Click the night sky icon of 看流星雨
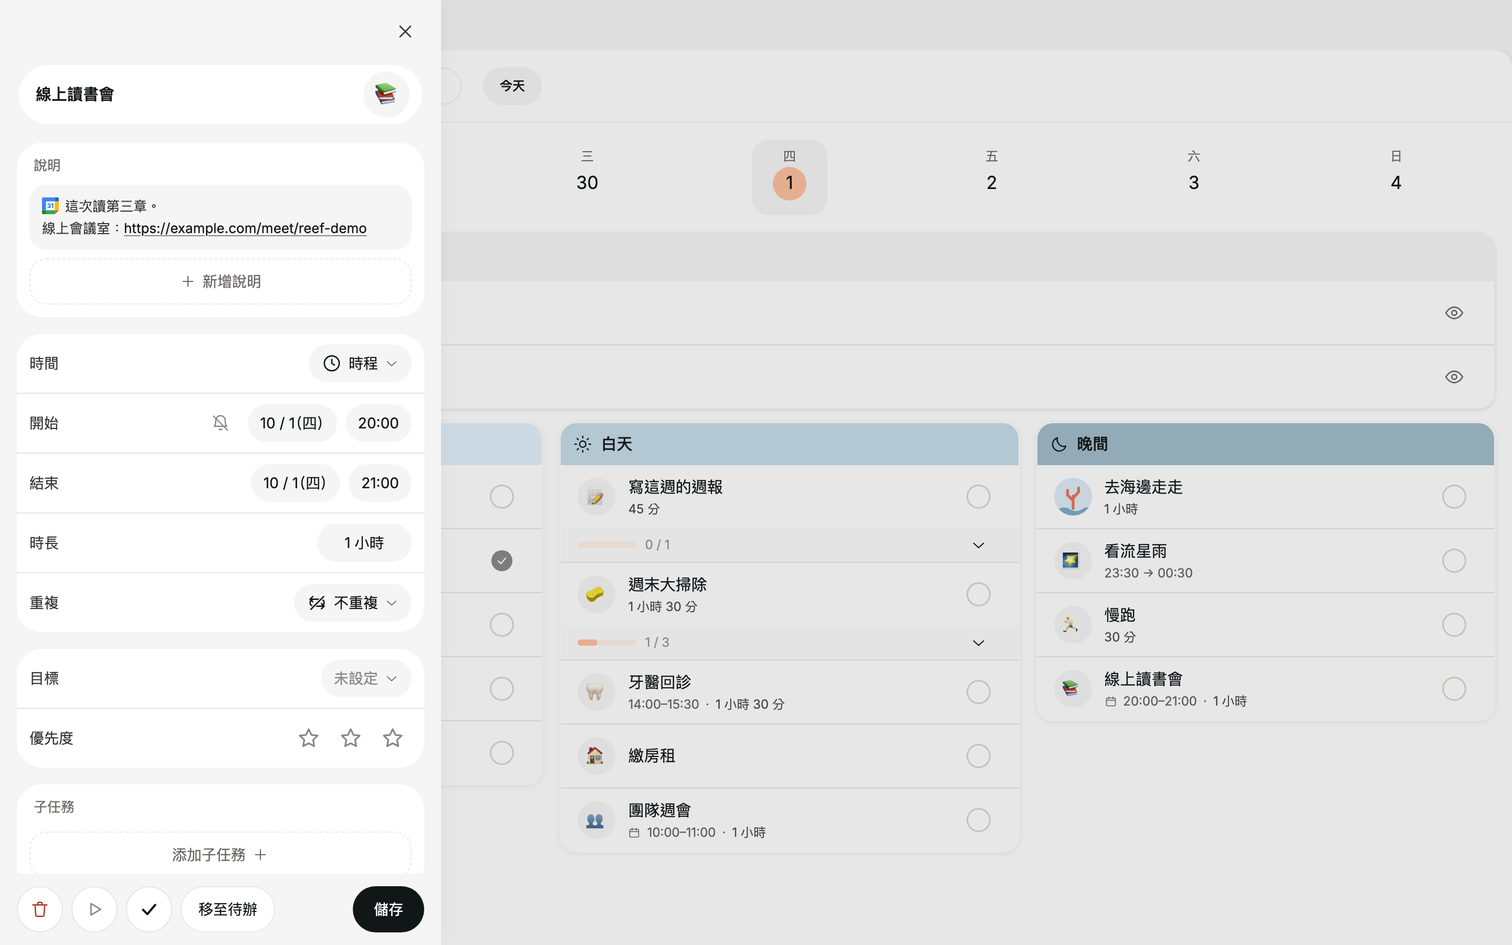The height and width of the screenshot is (945, 1512). click(x=1072, y=561)
